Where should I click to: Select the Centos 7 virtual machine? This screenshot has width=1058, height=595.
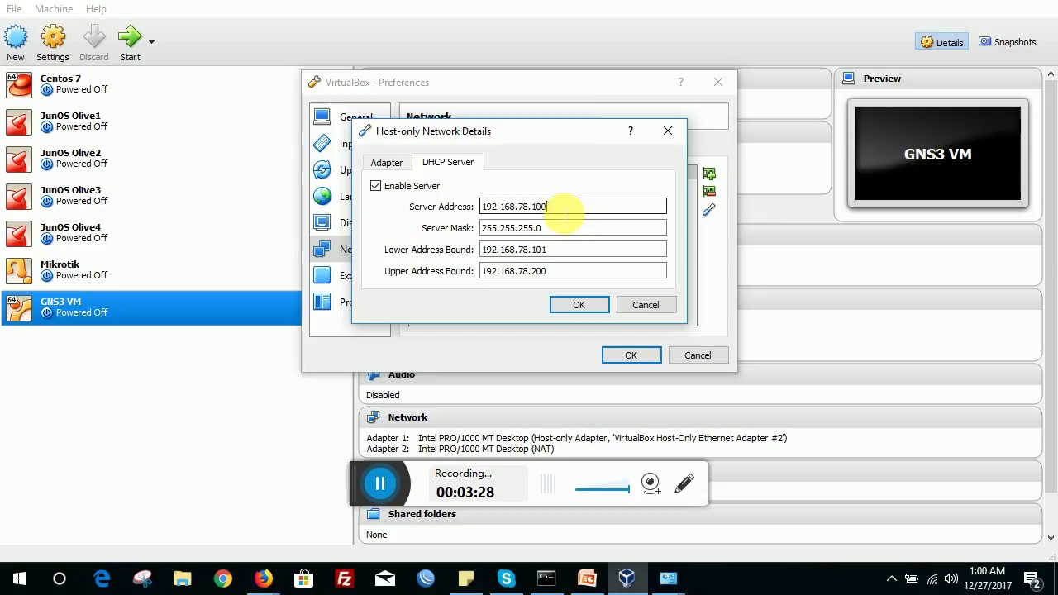[151, 83]
